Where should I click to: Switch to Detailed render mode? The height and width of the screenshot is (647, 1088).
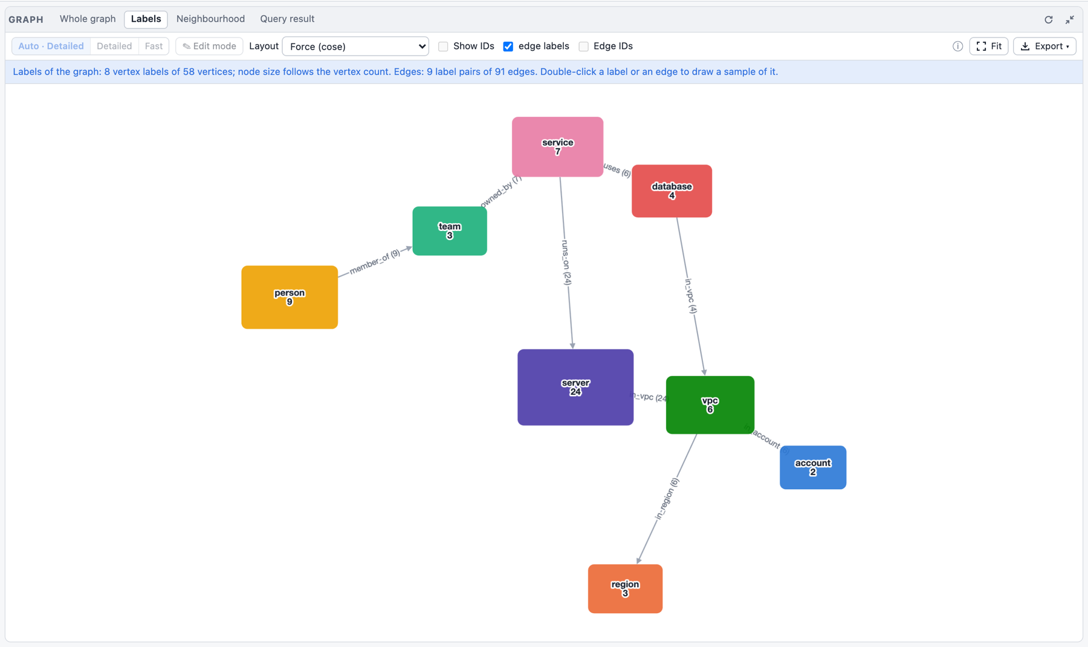pyautogui.click(x=114, y=46)
